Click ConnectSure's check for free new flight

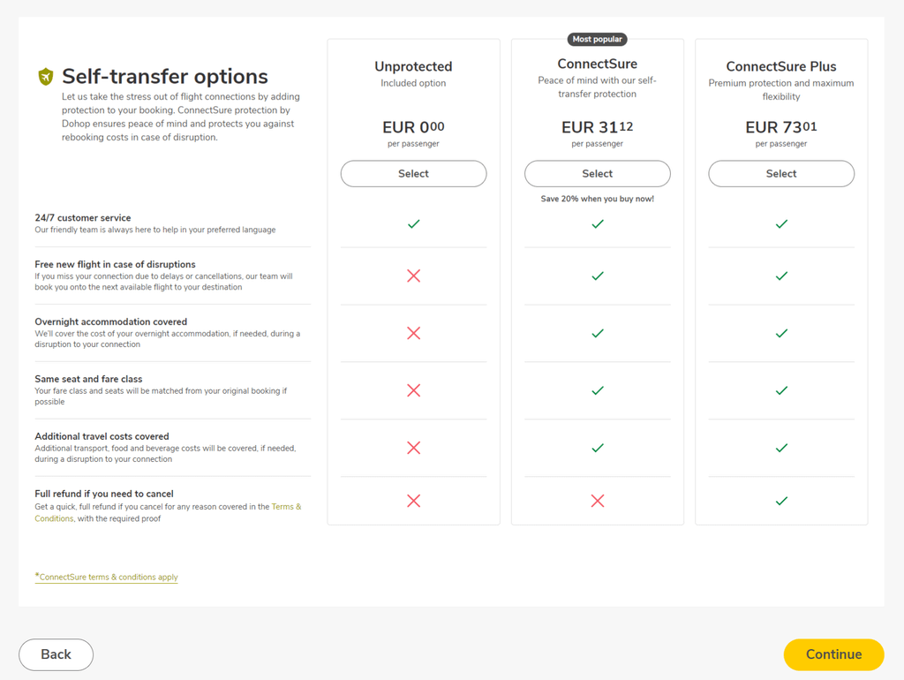598,276
